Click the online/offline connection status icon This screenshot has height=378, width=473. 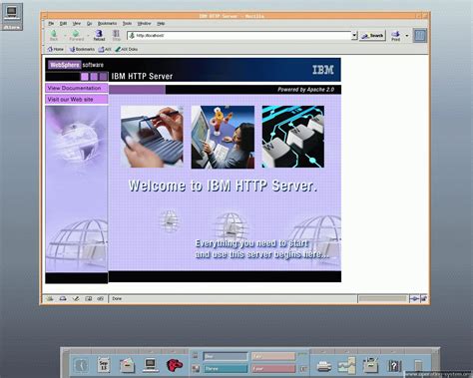[x=414, y=298]
